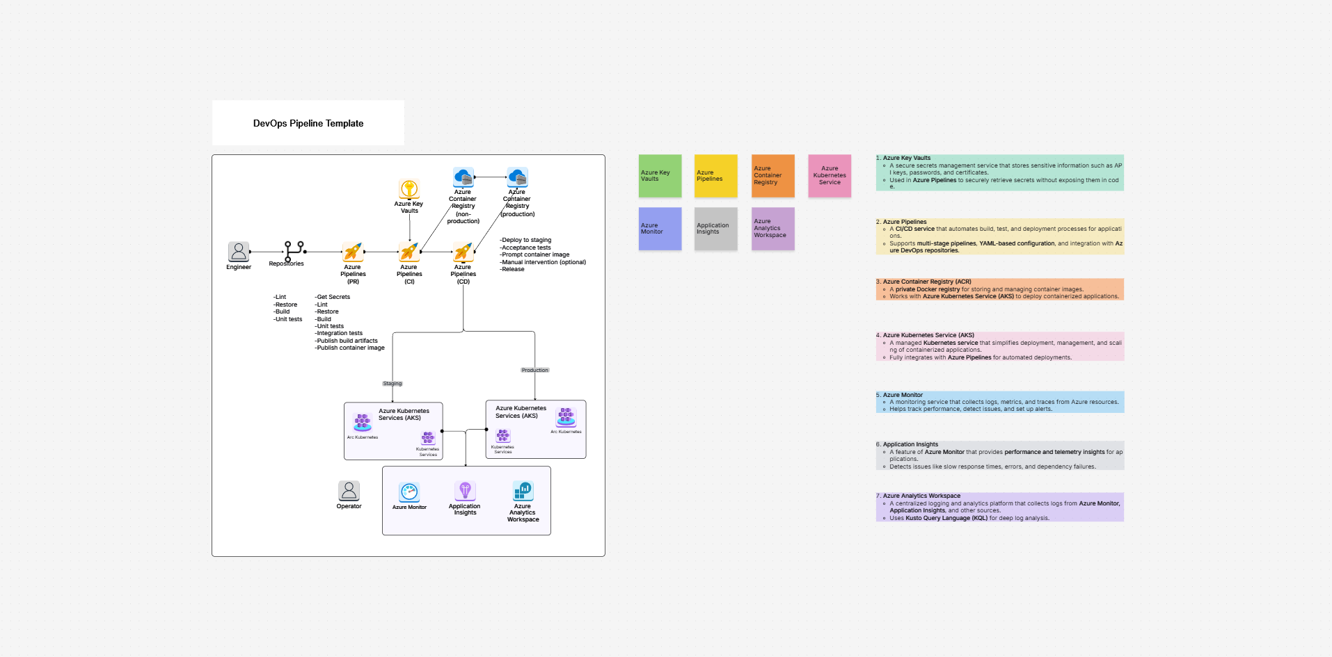The width and height of the screenshot is (1332, 657).
Task: Select the '3. Azure Container Registry (ACR)' description block
Action: (x=1000, y=289)
